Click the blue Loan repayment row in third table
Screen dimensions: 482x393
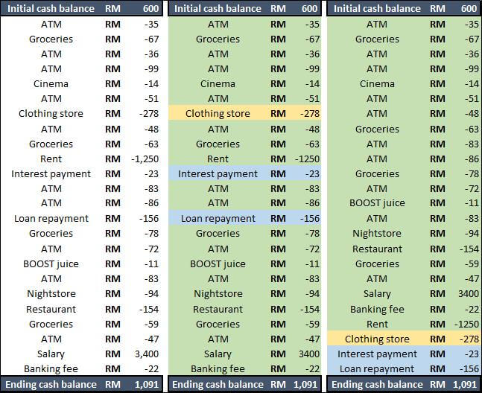[404, 368]
